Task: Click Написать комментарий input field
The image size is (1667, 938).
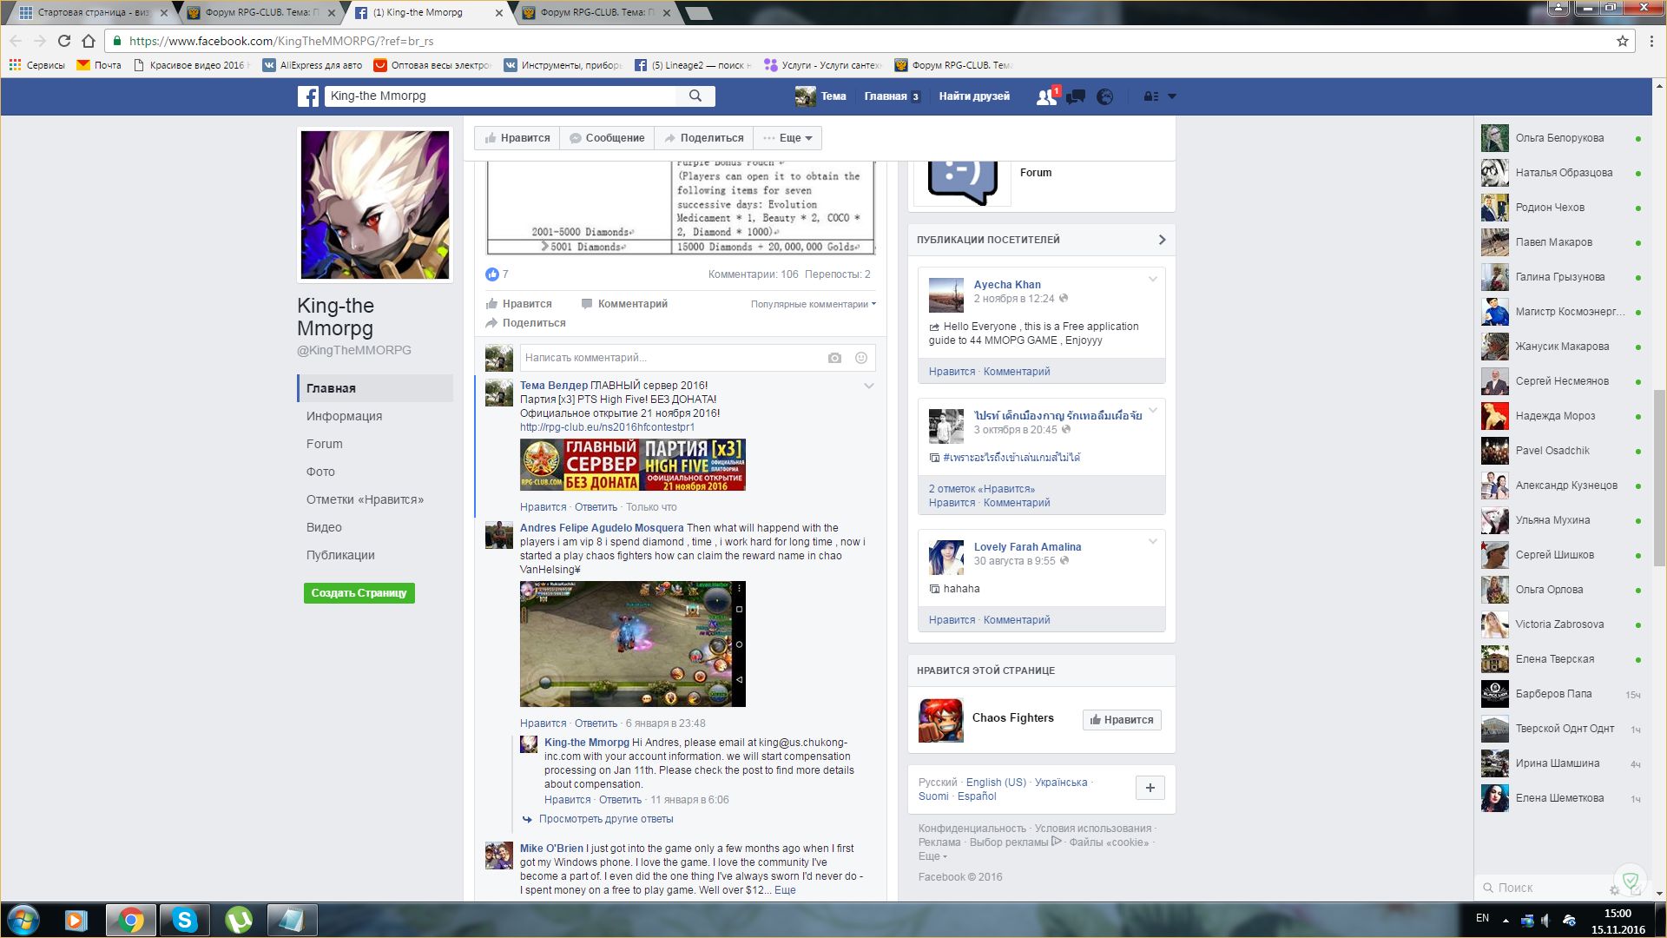Action: click(x=669, y=358)
